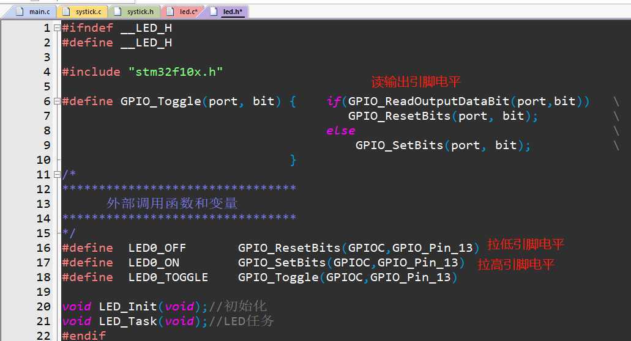Click the //初始化 comment on line 20
The height and width of the screenshot is (341, 631).
[238, 306]
